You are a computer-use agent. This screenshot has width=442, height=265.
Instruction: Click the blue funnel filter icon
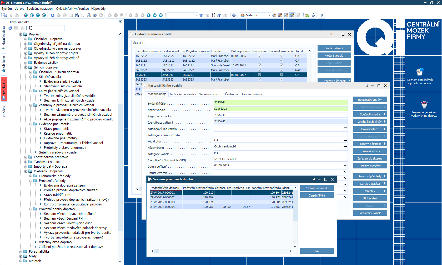(x=201, y=15)
